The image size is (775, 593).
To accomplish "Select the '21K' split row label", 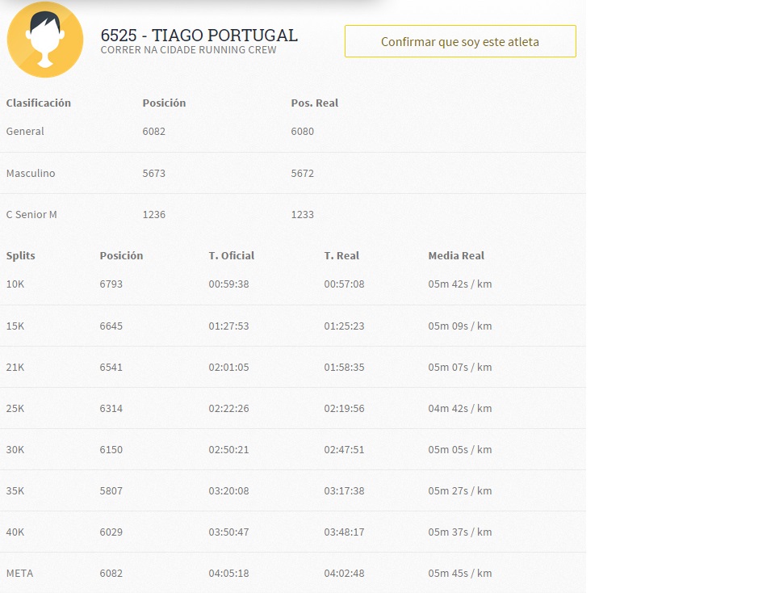I will coord(15,367).
